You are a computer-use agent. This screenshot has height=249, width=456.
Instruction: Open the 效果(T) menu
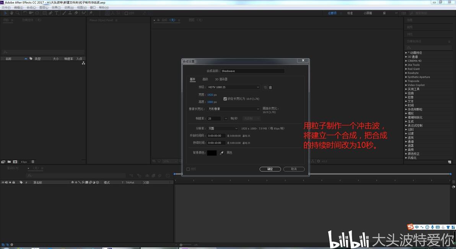pos(56,8)
